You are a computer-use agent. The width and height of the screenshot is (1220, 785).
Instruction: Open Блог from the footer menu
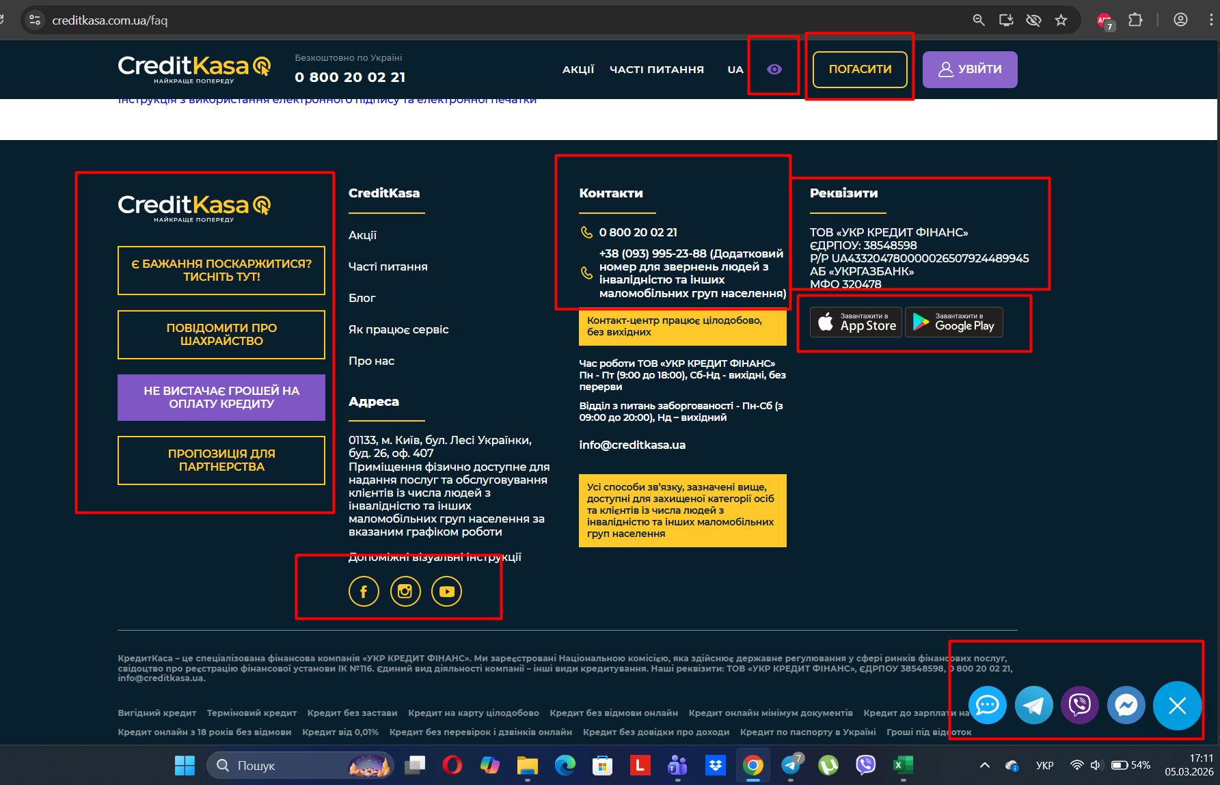point(362,298)
